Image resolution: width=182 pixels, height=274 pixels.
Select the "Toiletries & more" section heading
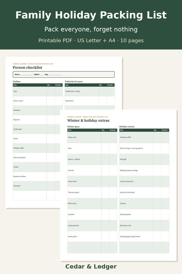[x=74, y=81]
